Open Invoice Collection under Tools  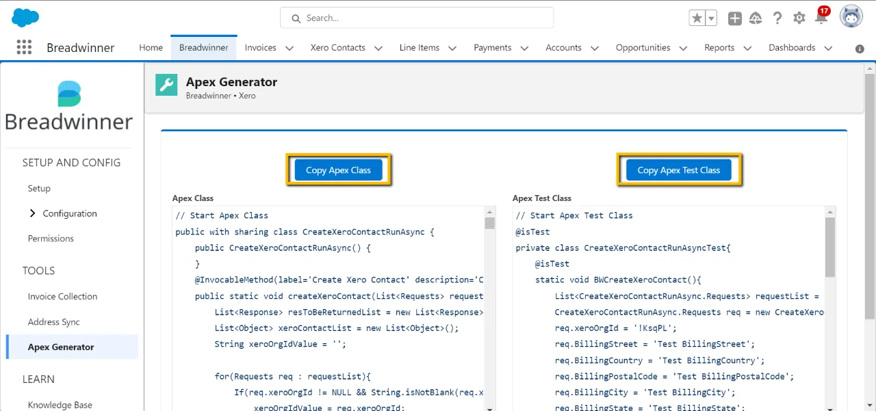click(x=62, y=297)
